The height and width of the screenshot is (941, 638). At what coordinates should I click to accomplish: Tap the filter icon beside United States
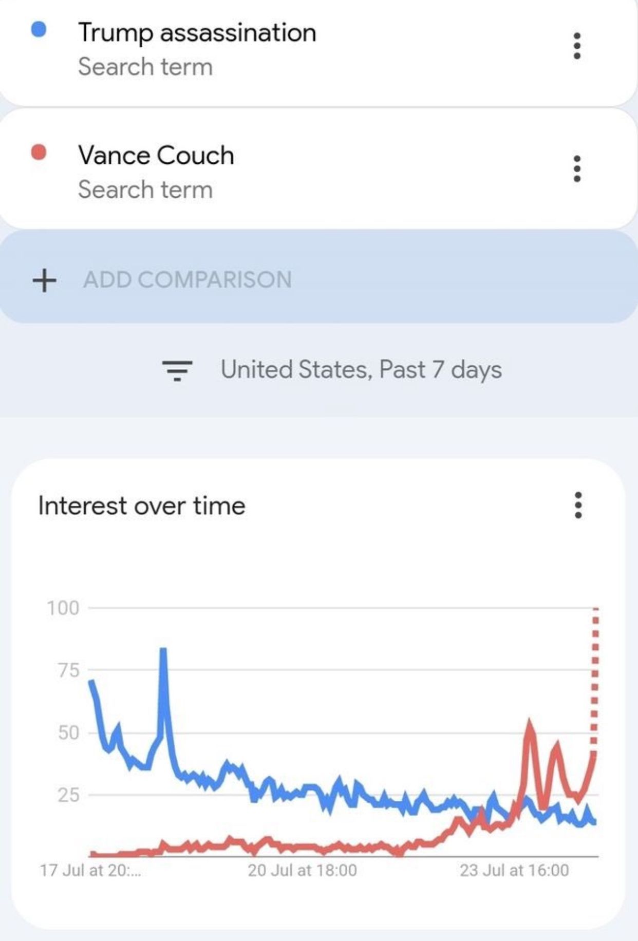pyautogui.click(x=177, y=370)
